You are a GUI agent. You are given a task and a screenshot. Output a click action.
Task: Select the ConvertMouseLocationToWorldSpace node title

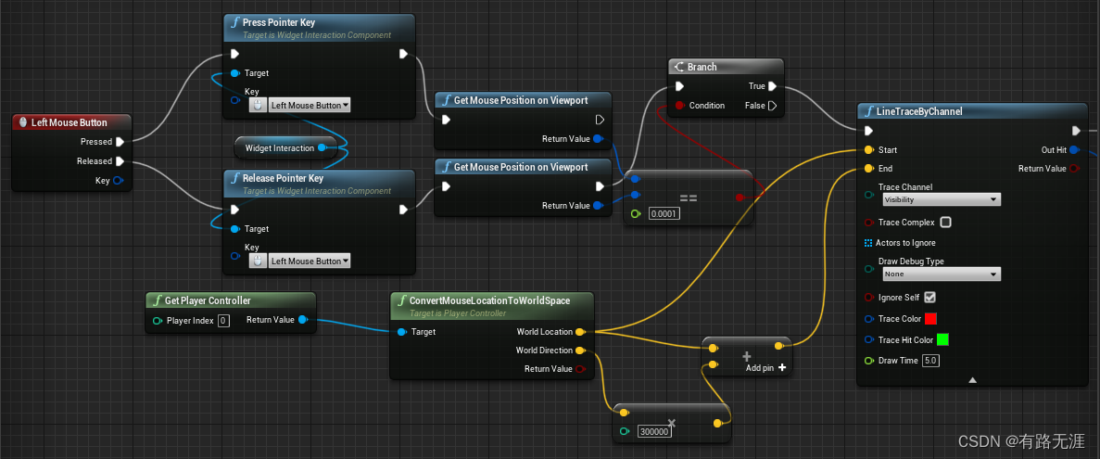489,300
